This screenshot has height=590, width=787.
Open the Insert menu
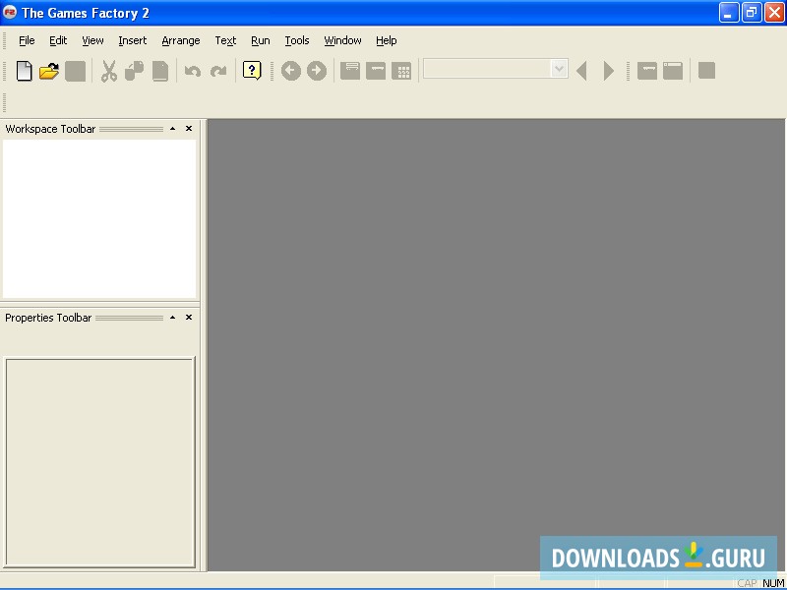pos(133,40)
